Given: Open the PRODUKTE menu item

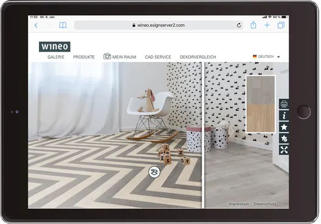Looking at the screenshot, I should pyautogui.click(x=84, y=57).
